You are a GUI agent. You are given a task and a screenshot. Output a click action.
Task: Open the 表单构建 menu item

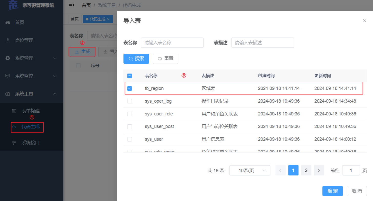pos(30,111)
